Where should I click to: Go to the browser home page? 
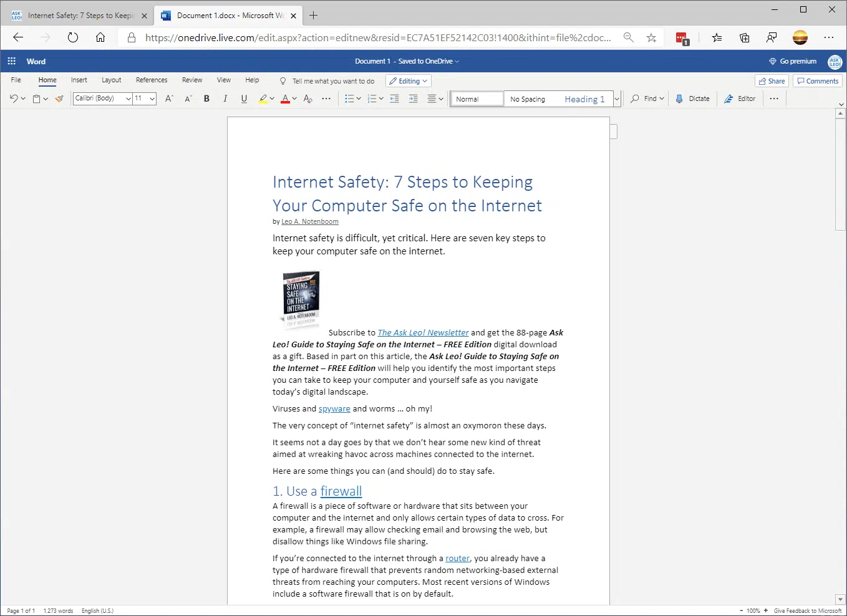pos(100,37)
